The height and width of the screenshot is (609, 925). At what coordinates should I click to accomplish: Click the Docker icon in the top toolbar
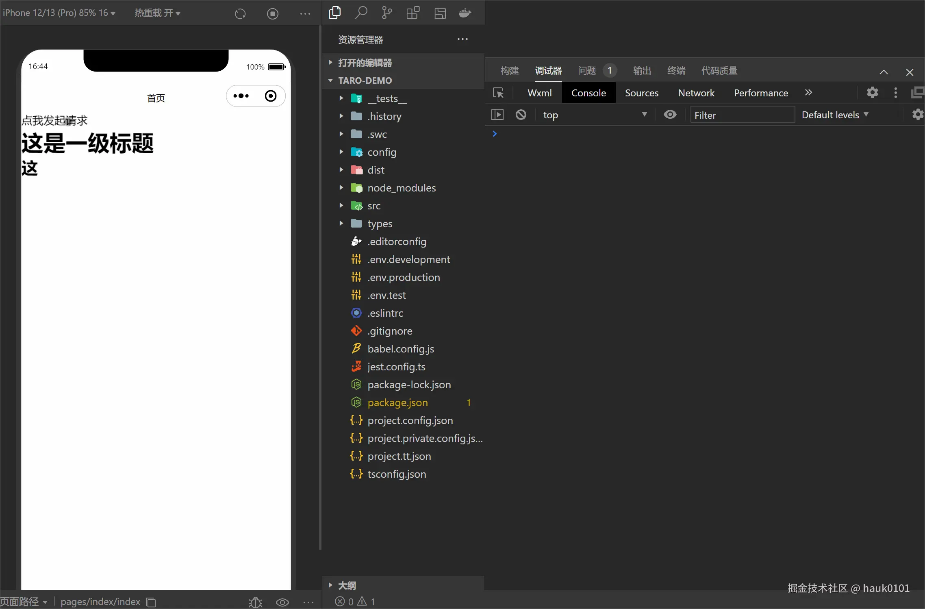click(465, 13)
